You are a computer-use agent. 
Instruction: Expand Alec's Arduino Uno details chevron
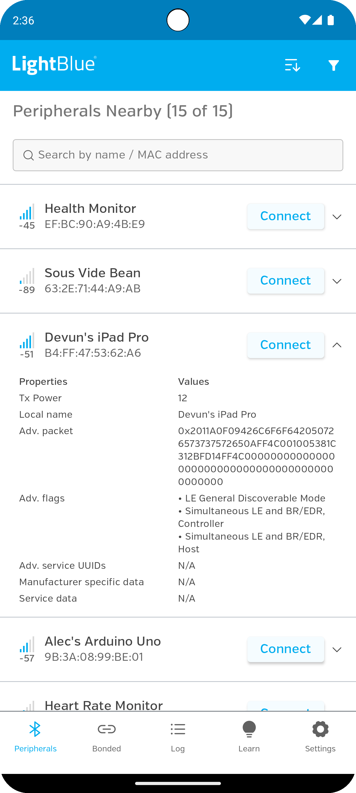337,650
